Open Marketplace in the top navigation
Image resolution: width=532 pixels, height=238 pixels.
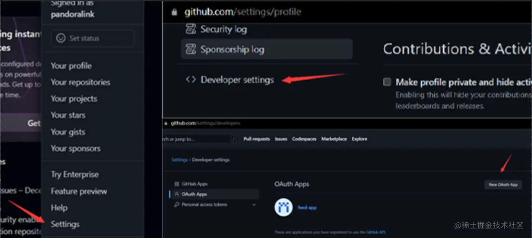334,139
